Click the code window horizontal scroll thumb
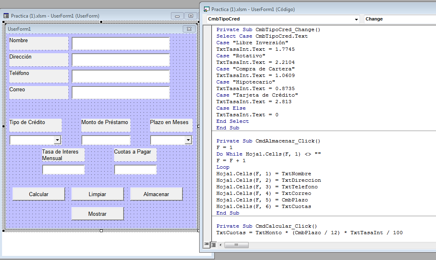Screen dimensions: 436x260 click(x=236, y=245)
